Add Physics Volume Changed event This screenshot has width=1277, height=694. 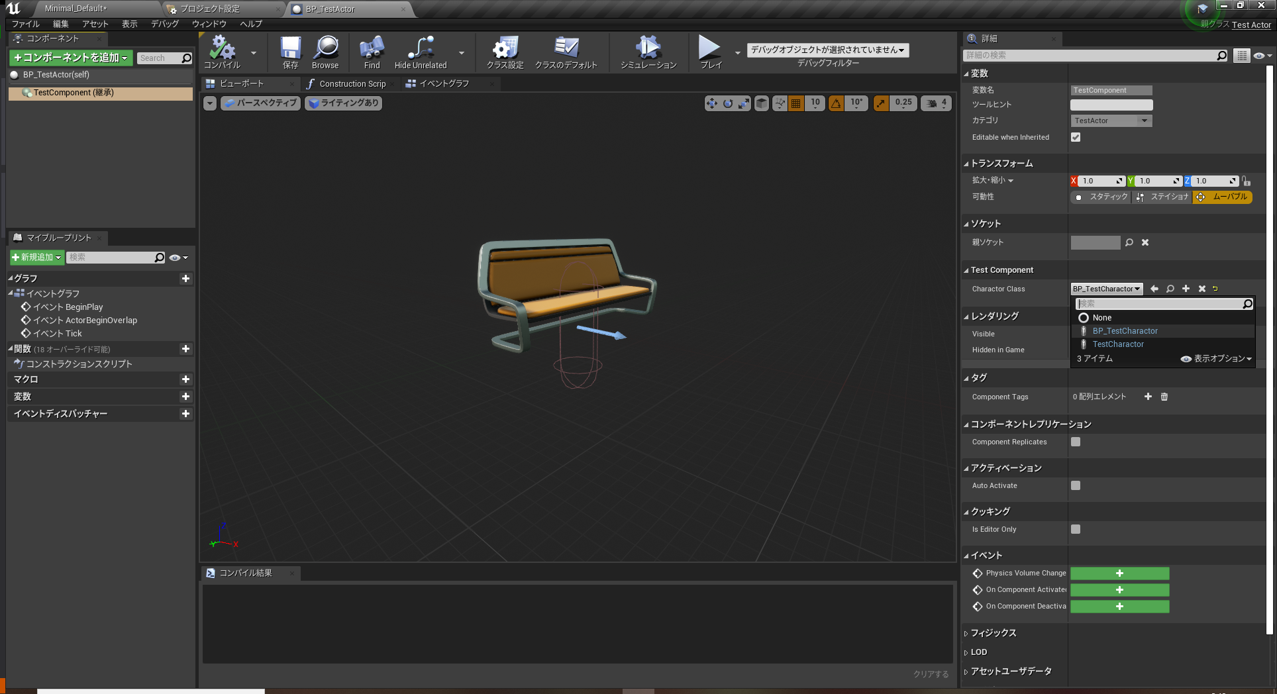point(1119,573)
